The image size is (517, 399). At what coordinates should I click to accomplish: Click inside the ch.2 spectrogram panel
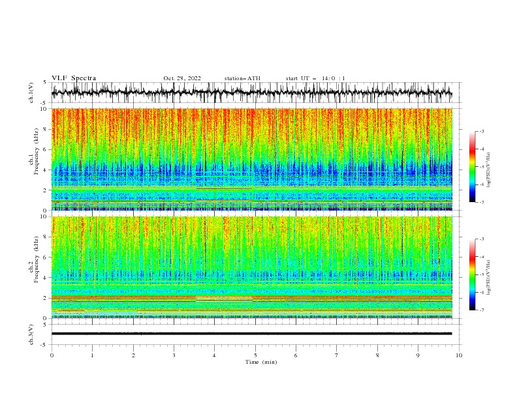pyautogui.click(x=251, y=267)
